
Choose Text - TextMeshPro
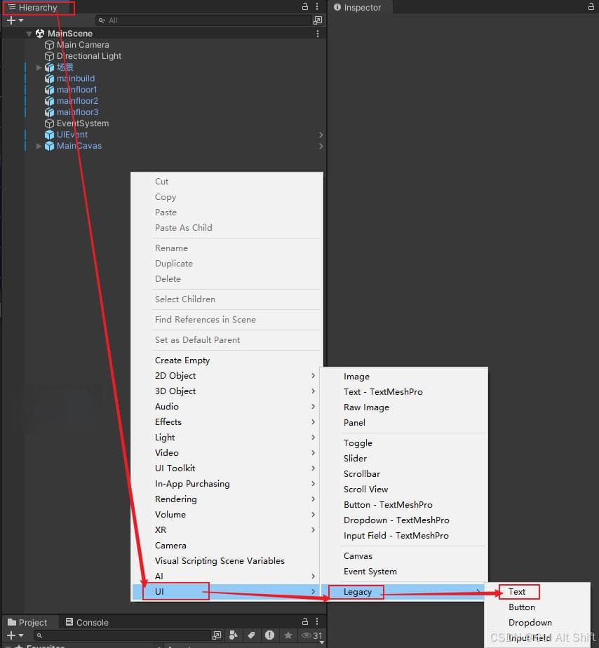404,392
